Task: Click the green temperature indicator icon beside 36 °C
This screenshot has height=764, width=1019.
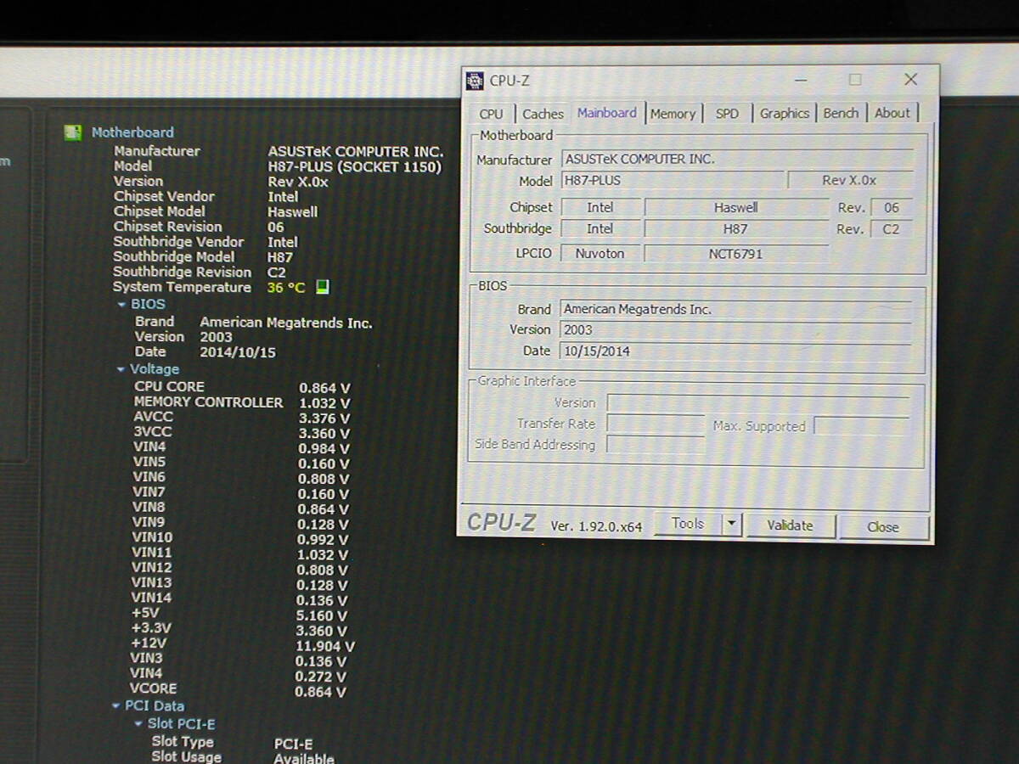Action: coord(322,287)
